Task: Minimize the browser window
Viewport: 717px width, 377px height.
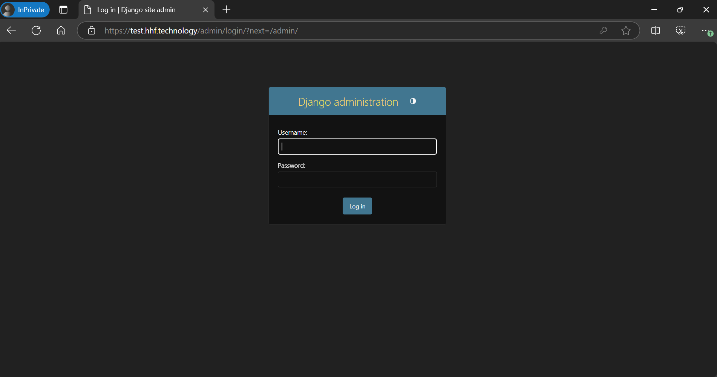Action: 654,10
